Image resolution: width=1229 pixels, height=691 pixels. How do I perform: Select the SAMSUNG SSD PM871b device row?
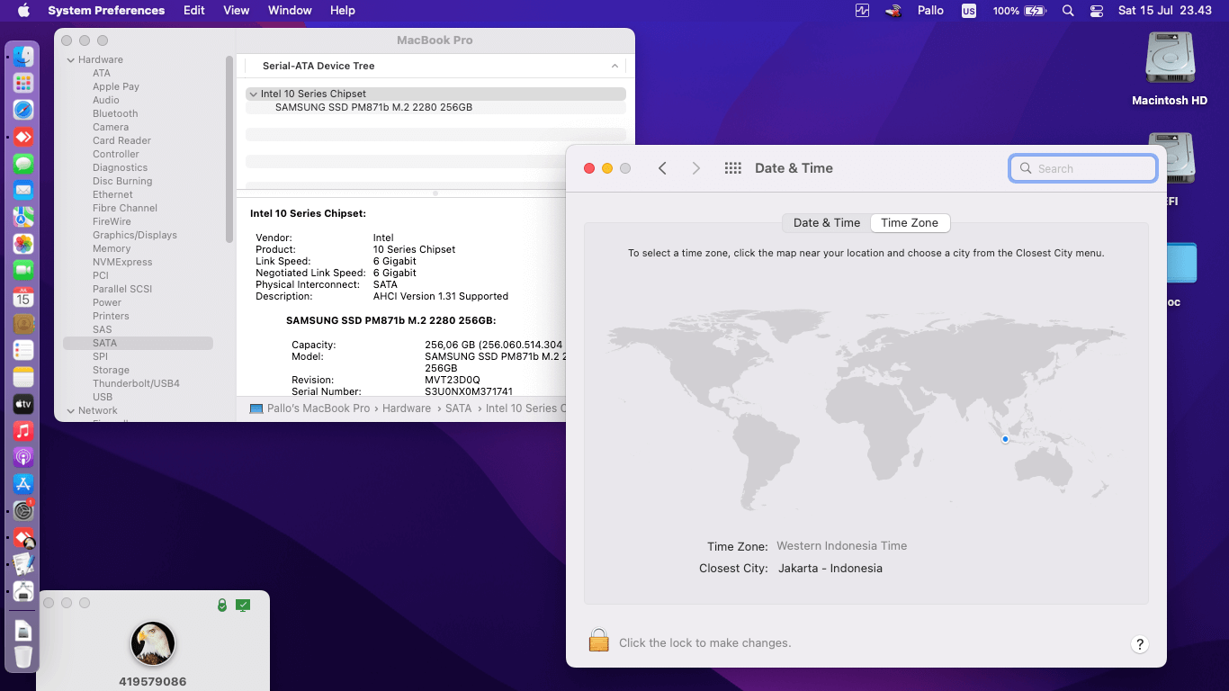tap(435, 107)
